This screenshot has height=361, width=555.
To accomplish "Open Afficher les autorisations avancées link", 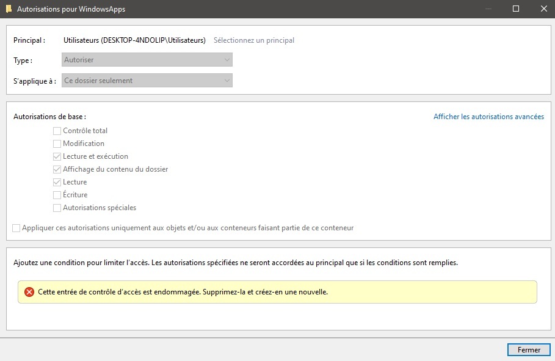I will 488,117.
